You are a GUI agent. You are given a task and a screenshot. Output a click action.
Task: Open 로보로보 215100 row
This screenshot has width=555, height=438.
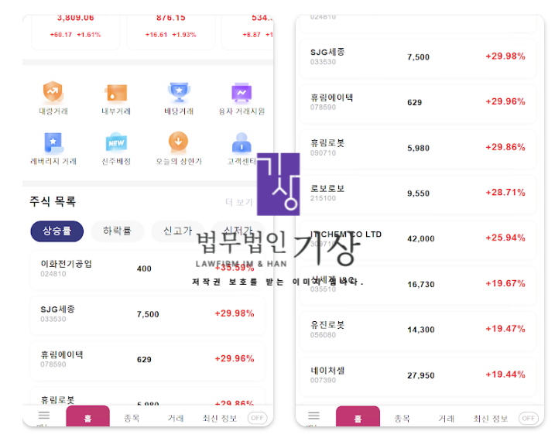click(x=418, y=194)
